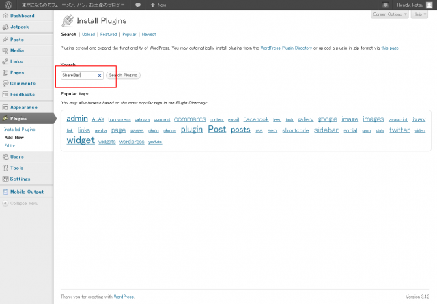Screen dimensions: 437x304
Task: Open the site name menu in admin bar
Action: click(73, 5)
